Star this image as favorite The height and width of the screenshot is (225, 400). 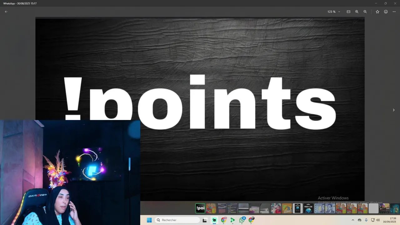(377, 12)
